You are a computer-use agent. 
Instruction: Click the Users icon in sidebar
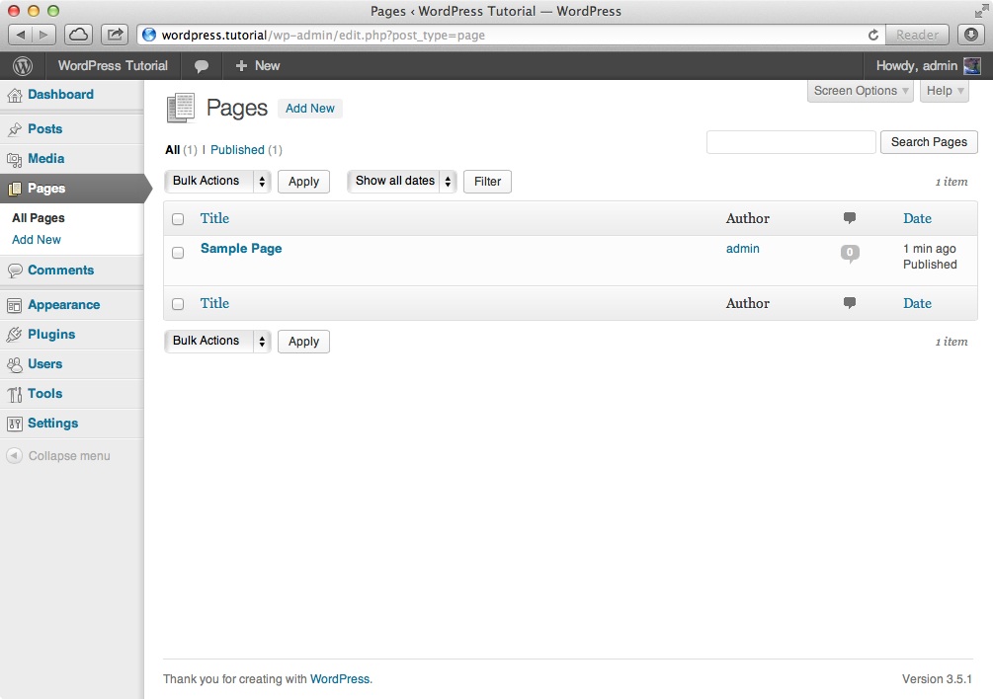point(15,364)
